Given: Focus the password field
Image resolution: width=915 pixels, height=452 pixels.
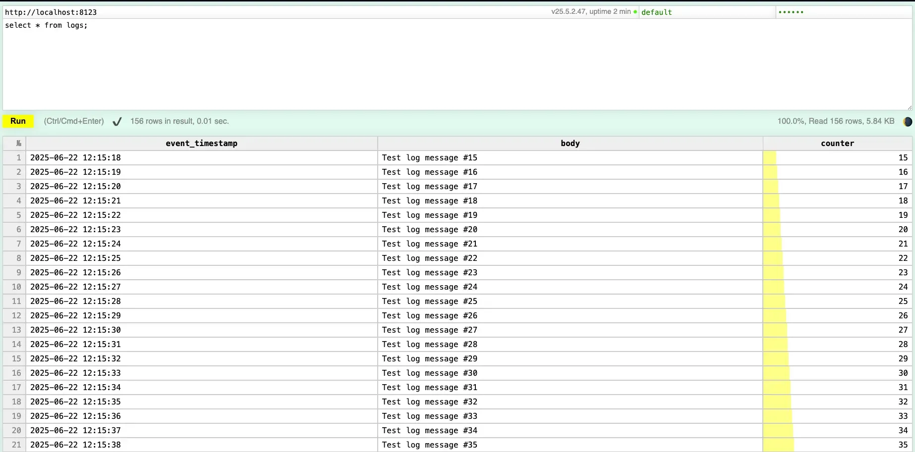Looking at the screenshot, I should click(x=844, y=12).
